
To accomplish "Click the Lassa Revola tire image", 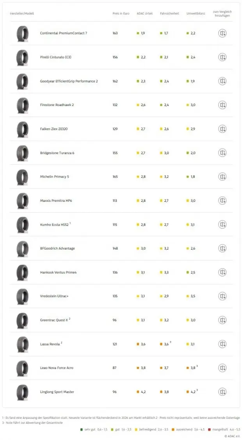I will click(22, 344).
